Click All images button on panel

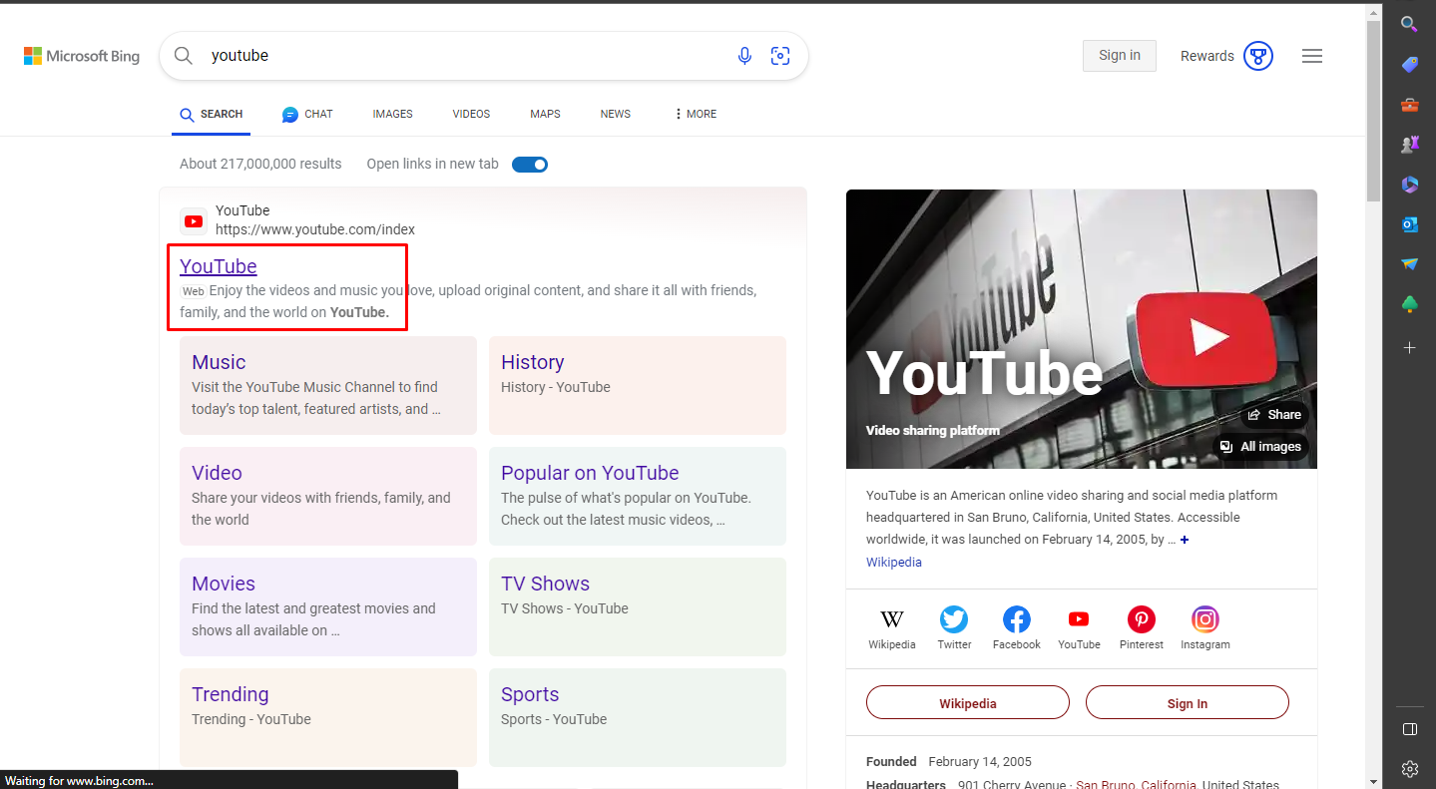1260,446
